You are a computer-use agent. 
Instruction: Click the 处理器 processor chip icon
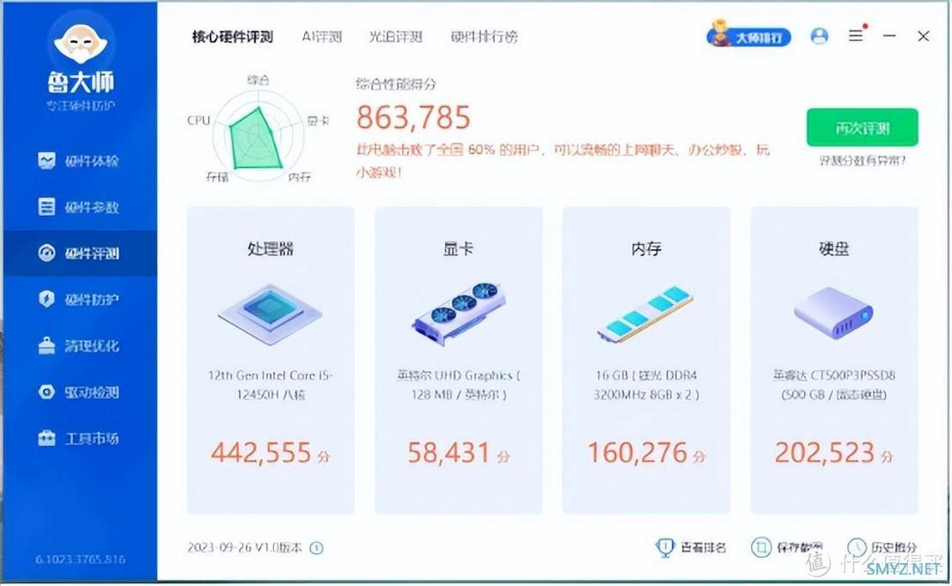coord(271,315)
